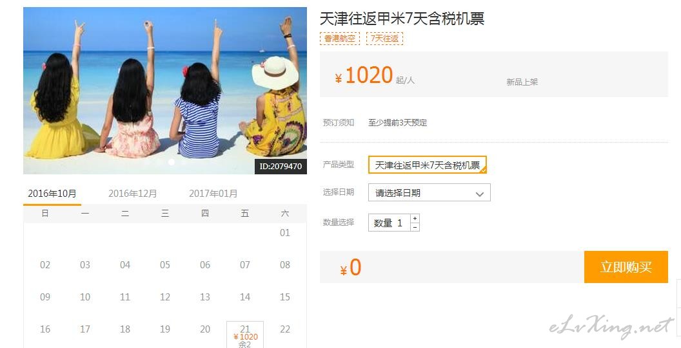Click the product title 天津往返甲米7天含税机票
The height and width of the screenshot is (348, 681).
[402, 19]
